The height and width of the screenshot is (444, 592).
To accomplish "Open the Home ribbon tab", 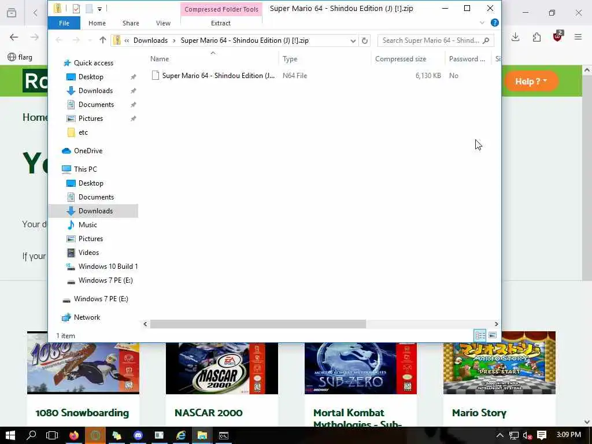I will click(97, 23).
